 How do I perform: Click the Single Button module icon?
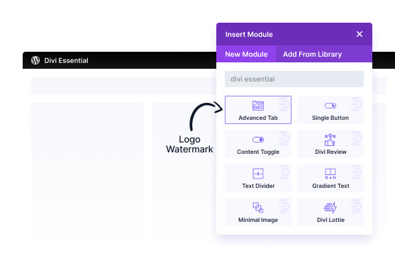point(330,106)
